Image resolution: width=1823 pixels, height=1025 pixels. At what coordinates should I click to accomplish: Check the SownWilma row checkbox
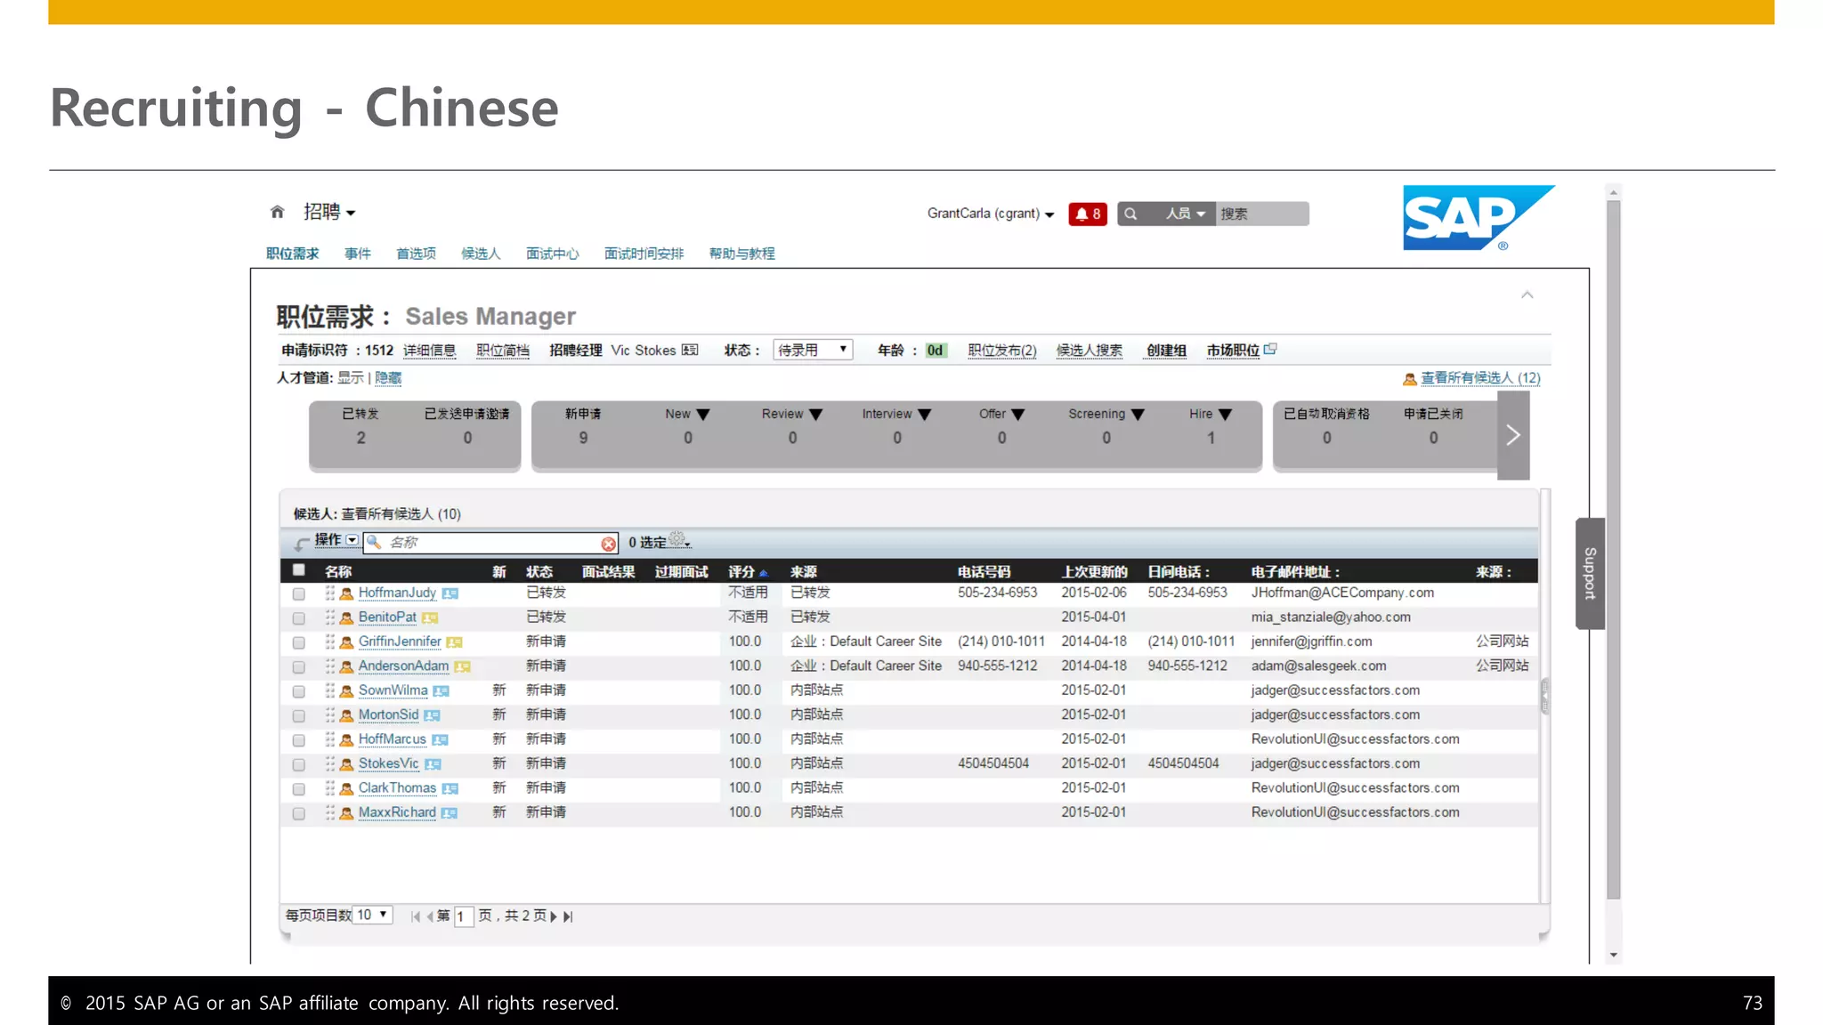click(x=299, y=692)
